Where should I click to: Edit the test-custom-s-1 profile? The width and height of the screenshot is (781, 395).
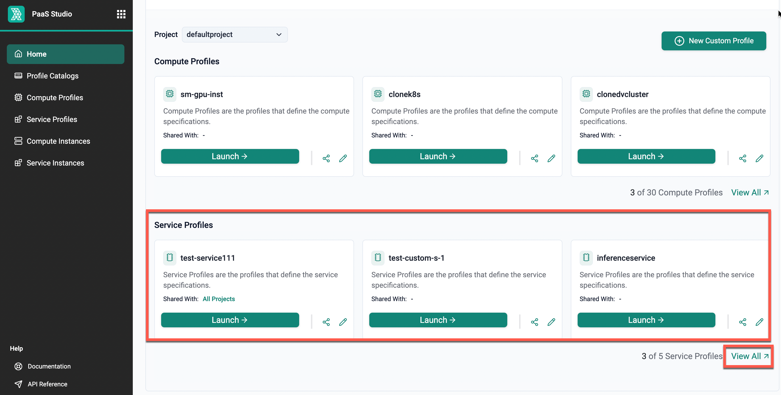click(551, 322)
